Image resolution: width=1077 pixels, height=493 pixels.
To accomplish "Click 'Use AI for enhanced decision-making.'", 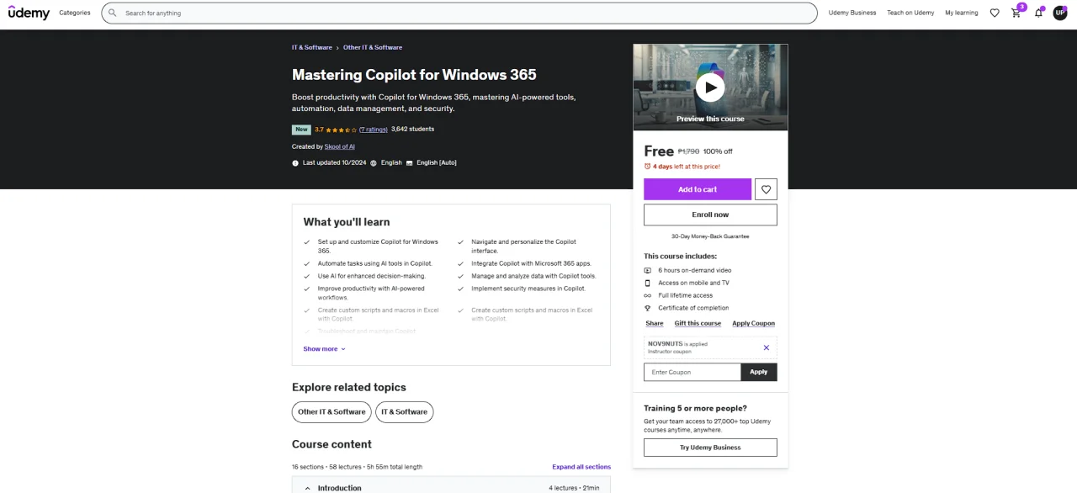I will coord(372,276).
